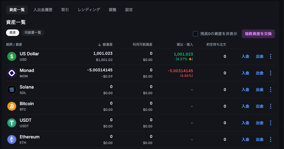Select the 資産 pill filter
Image resolution: width=284 pixels, height=149 pixels.
(x=13, y=33)
